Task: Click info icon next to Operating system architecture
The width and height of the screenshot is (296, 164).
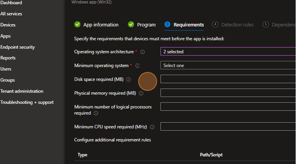Action: click(143, 52)
